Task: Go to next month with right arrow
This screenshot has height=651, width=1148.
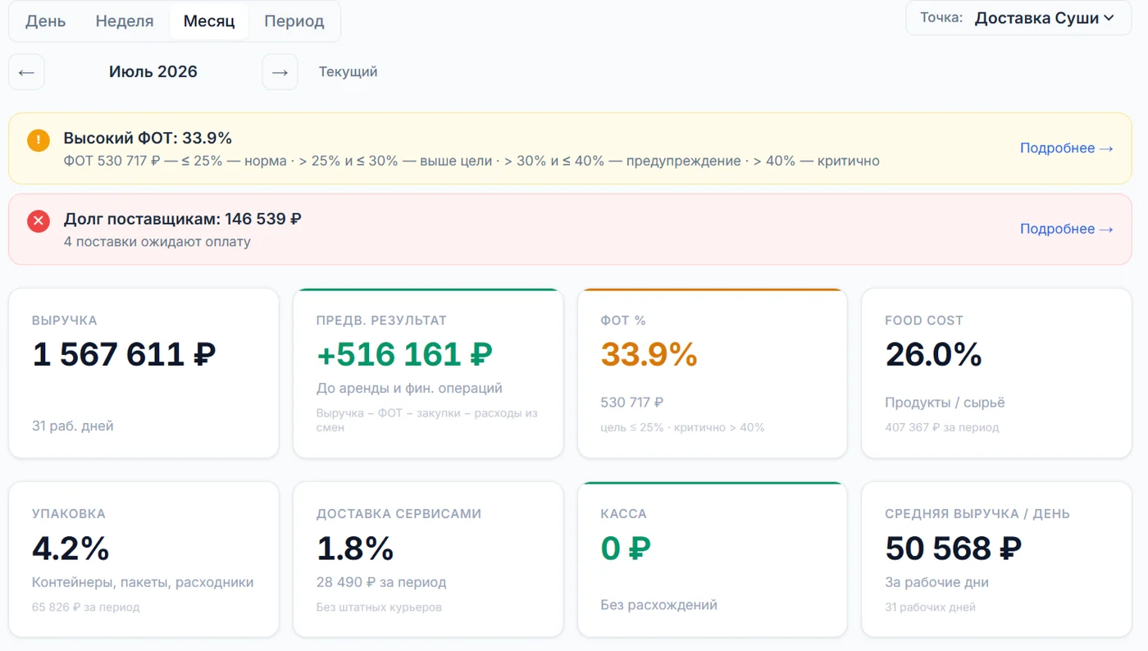Action: [280, 72]
